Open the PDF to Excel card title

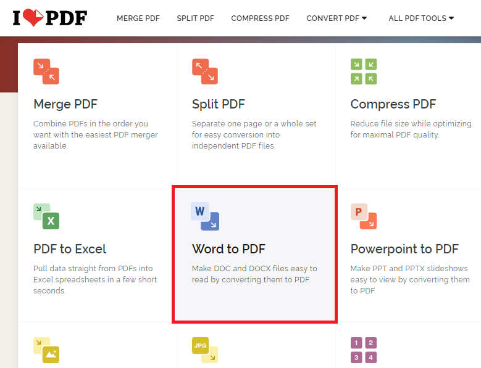click(70, 249)
